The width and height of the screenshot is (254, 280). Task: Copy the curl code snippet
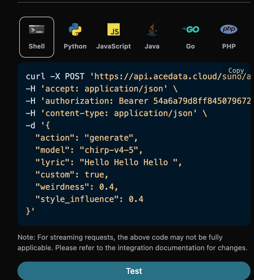[236, 70]
